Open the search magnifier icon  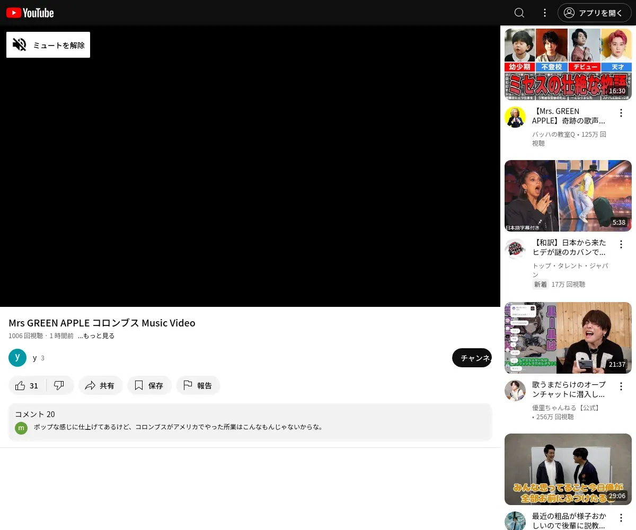tap(519, 13)
